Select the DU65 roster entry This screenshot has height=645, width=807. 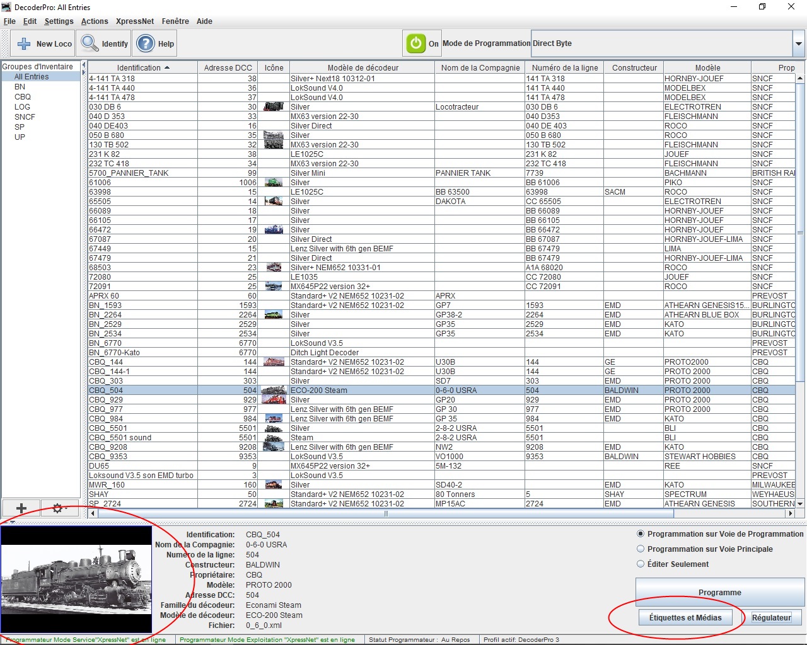(x=441, y=466)
